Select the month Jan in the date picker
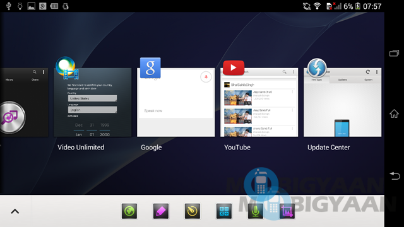404x227 pixels. point(78,134)
